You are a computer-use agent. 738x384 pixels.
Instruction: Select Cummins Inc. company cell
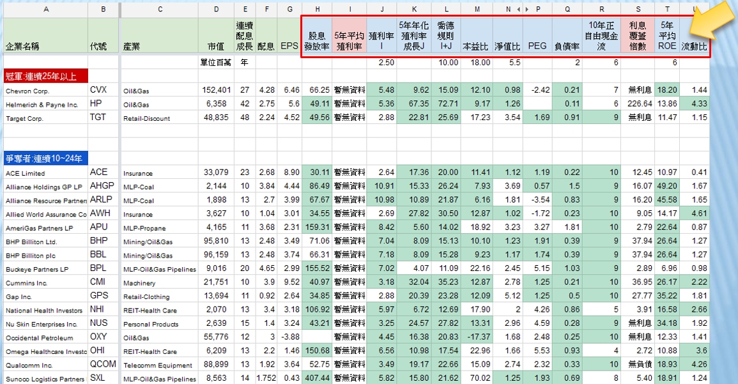pyautogui.click(x=45, y=282)
